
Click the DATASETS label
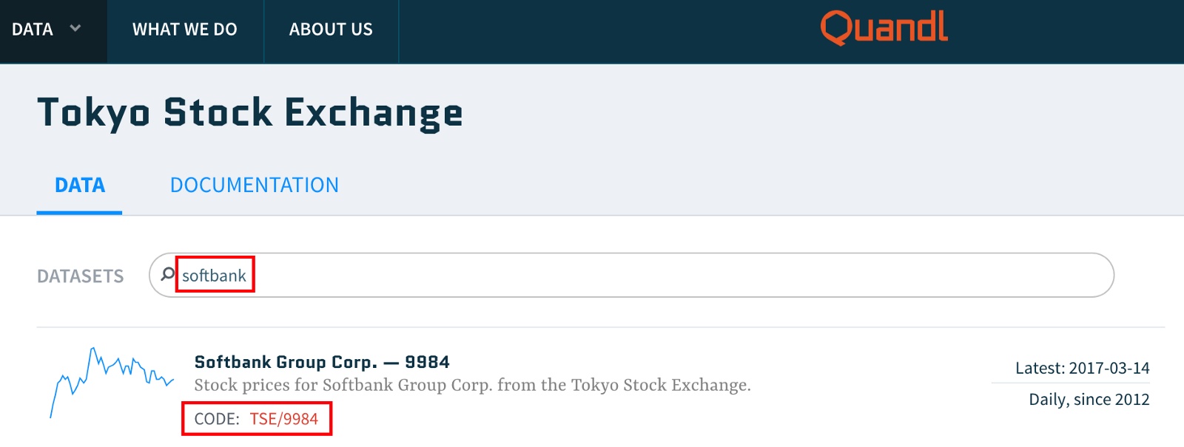click(x=80, y=276)
